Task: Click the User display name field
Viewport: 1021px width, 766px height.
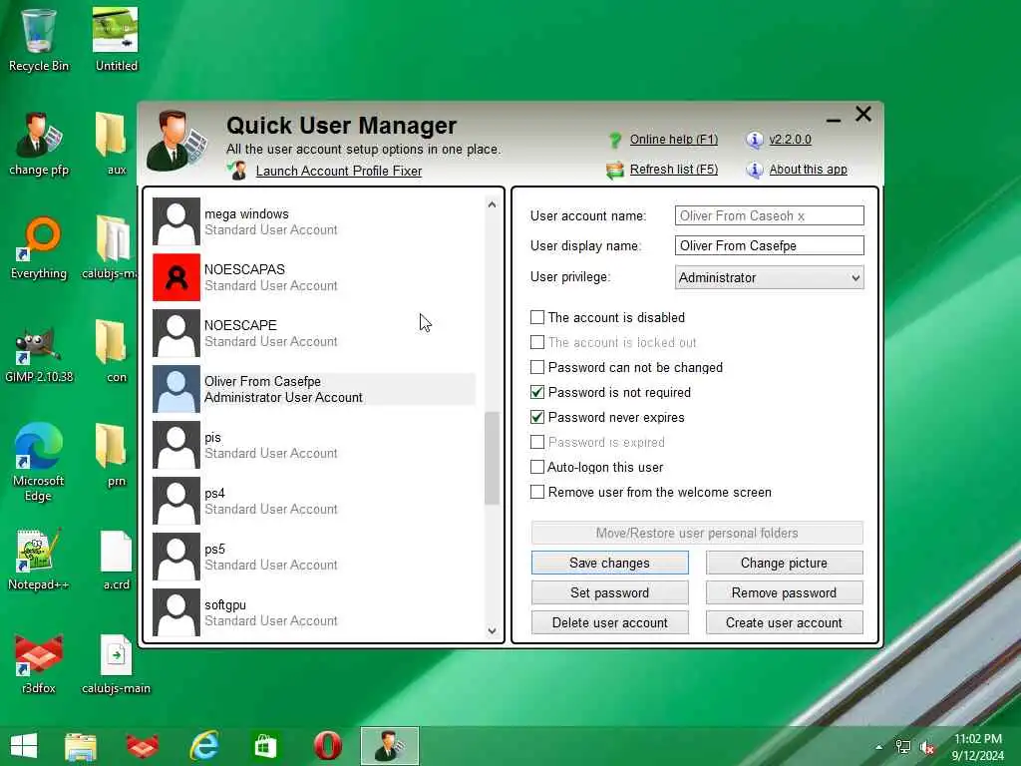Action: tap(769, 245)
